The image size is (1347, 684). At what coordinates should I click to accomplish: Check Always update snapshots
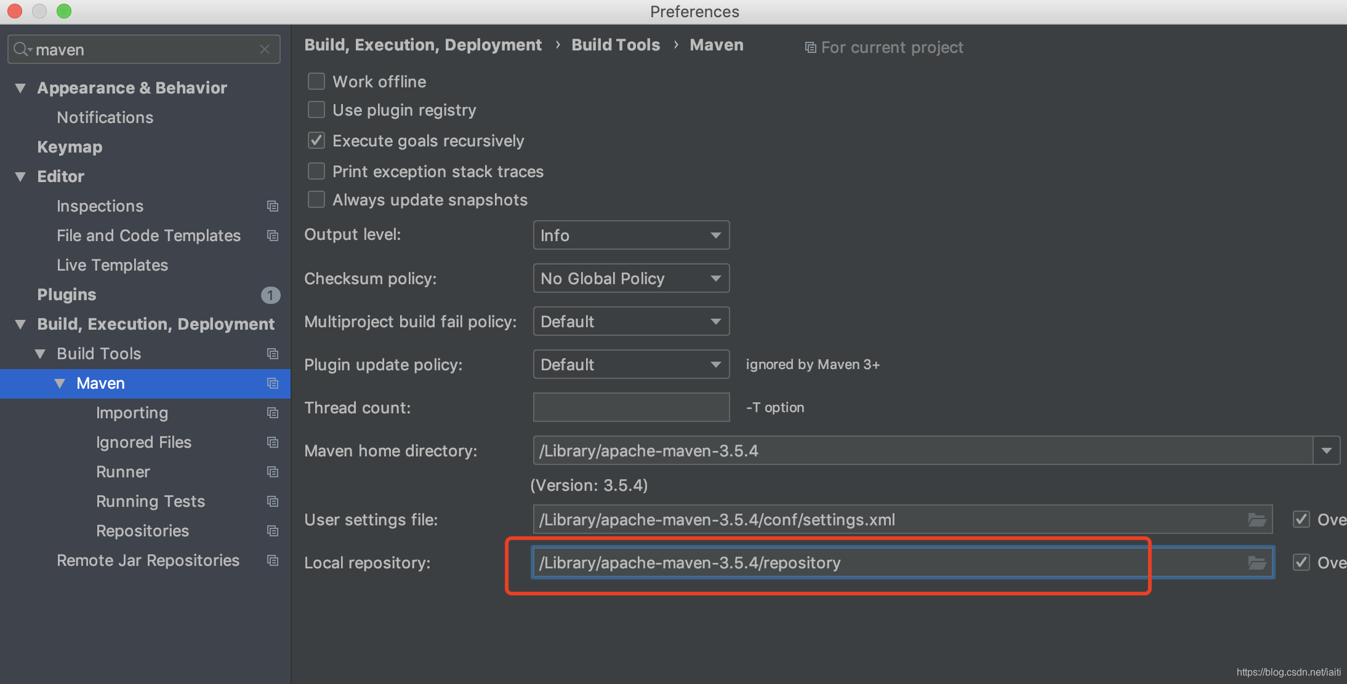[x=316, y=199]
